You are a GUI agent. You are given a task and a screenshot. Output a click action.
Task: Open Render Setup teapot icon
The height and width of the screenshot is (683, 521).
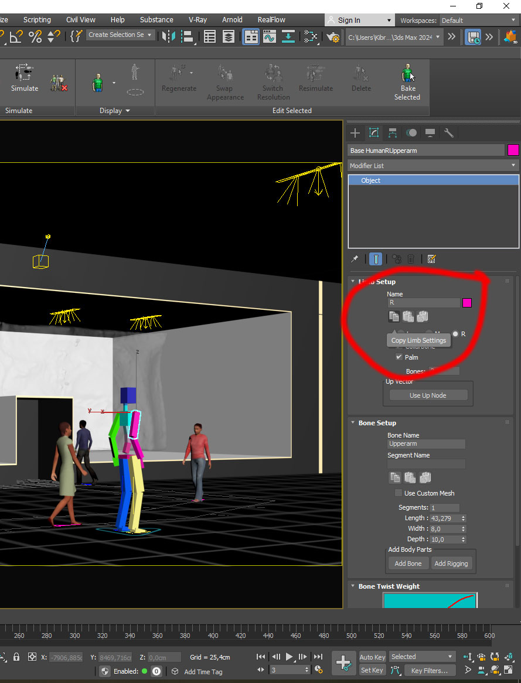(x=333, y=37)
